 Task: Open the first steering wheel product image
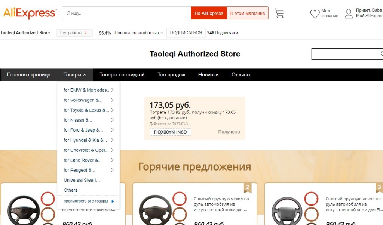coord(24,210)
